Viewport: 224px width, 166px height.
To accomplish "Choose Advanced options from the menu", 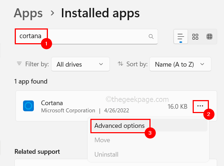I will tap(149, 126).
